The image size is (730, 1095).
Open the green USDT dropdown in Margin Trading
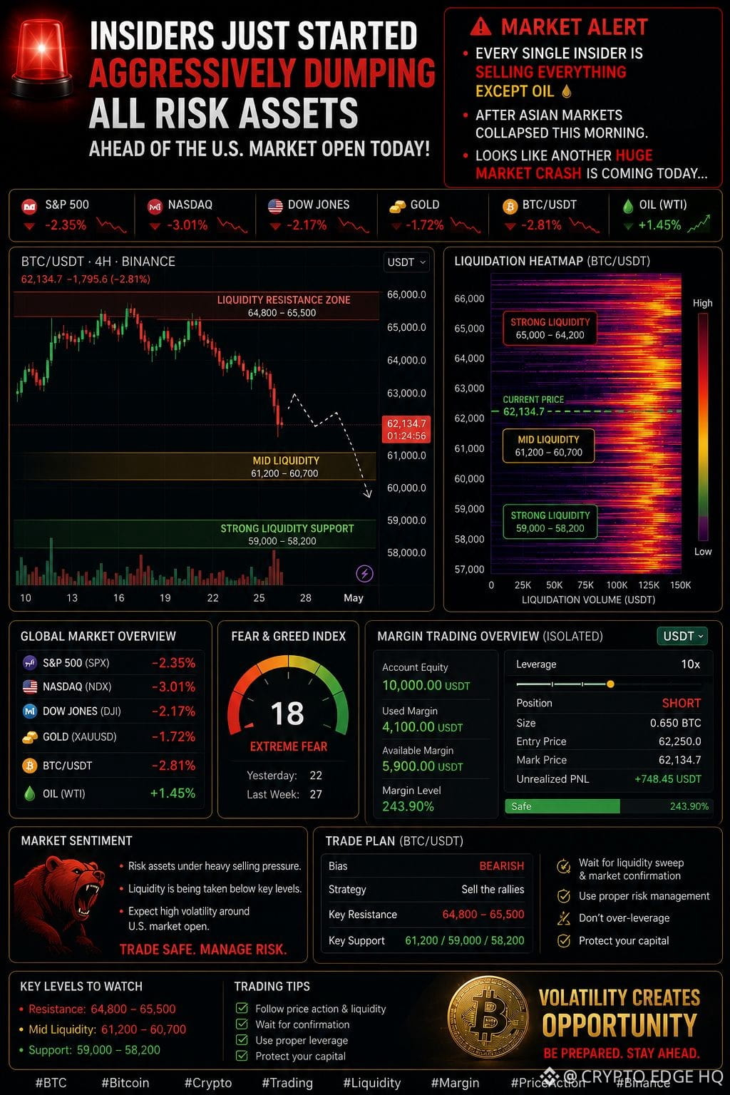click(683, 636)
